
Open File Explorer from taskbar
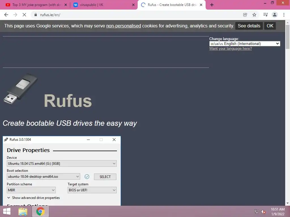click(x=23, y=211)
